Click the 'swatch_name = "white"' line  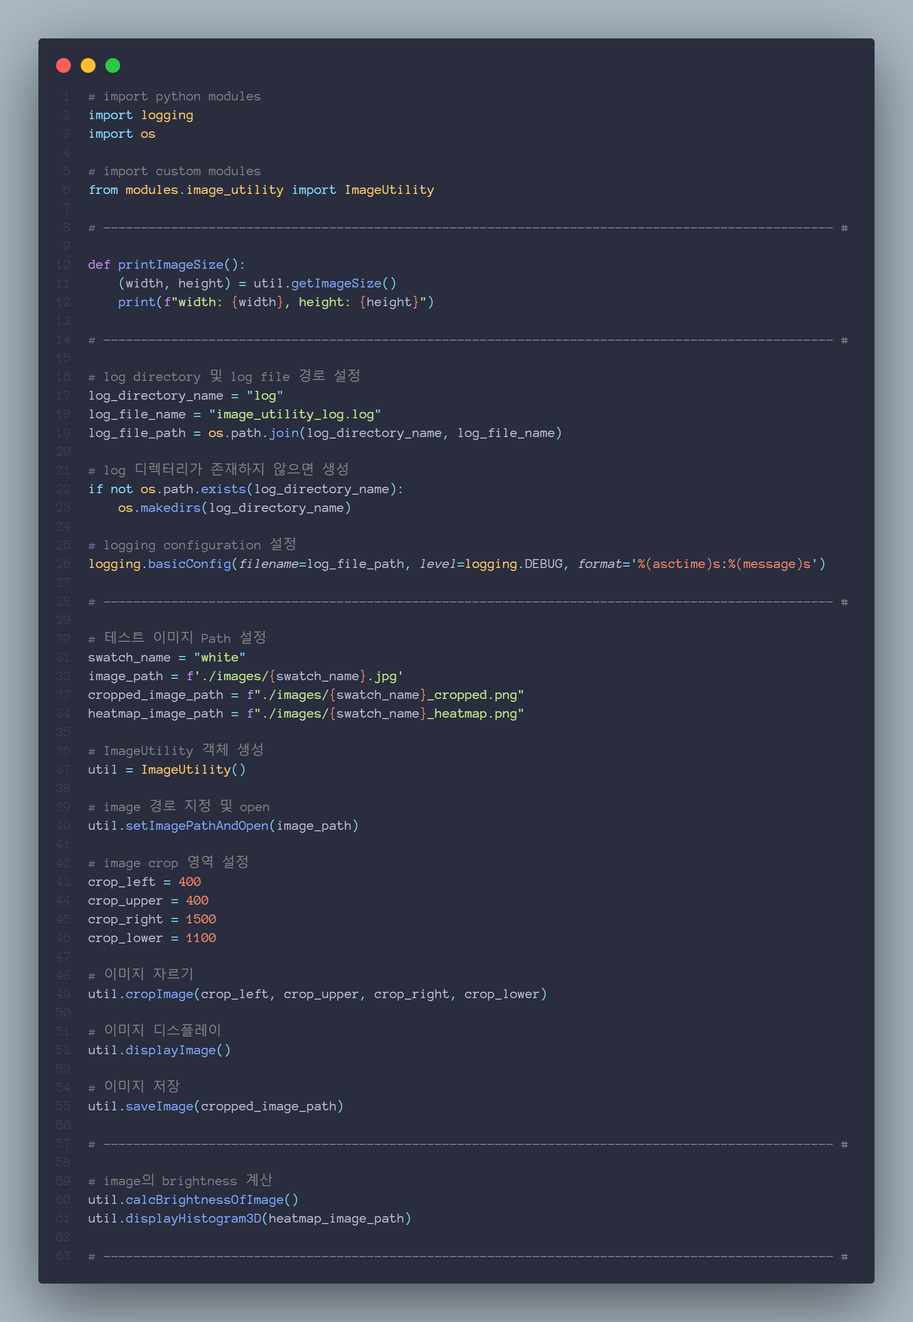166,658
